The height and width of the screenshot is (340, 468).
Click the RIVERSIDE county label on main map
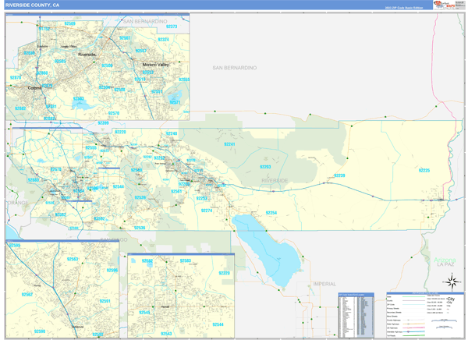pyautogui.click(x=275, y=180)
